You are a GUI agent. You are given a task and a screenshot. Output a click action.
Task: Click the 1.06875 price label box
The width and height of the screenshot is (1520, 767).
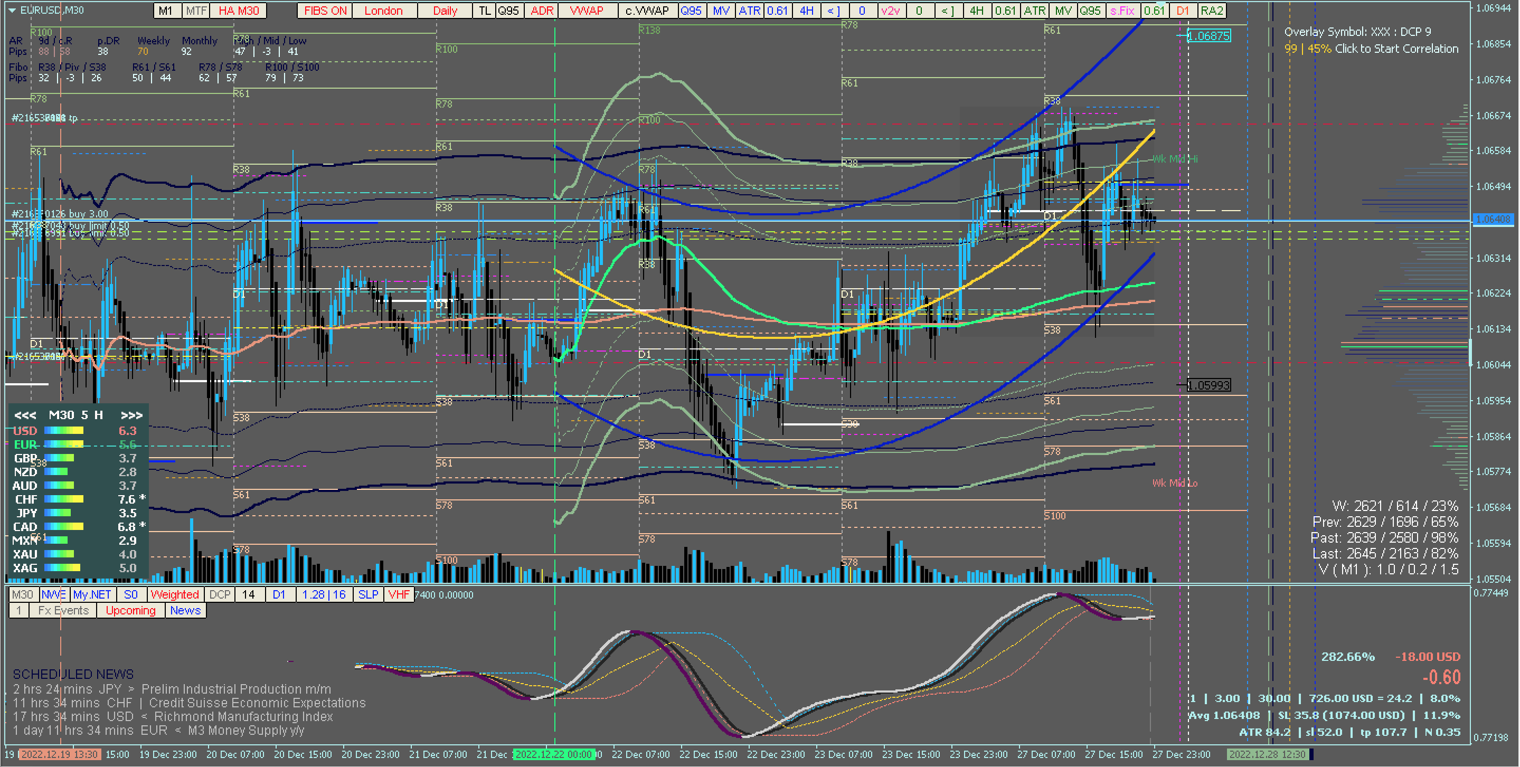click(x=1209, y=36)
